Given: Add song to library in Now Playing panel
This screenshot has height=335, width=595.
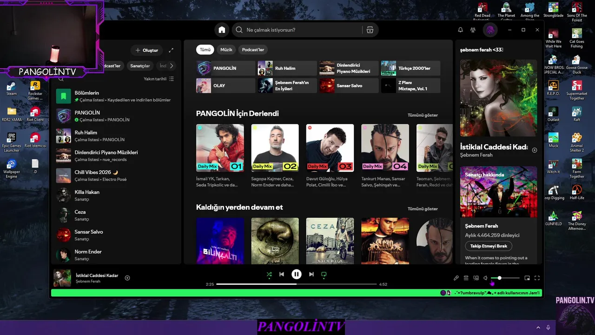Looking at the screenshot, I should coord(535,150).
